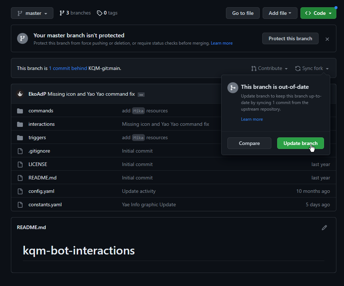Open the constants.yaml file
This screenshot has width=344, height=286.
(x=45, y=204)
